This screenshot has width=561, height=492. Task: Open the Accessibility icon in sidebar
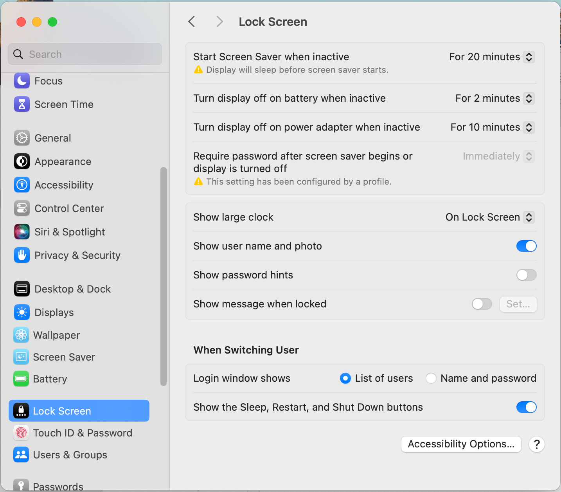coord(22,185)
